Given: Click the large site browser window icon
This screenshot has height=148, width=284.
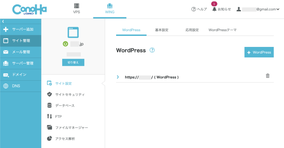Looking at the screenshot, I should (73, 32).
